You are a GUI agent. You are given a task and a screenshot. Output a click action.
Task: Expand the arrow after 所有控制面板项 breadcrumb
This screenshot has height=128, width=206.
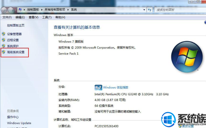coord(68,10)
